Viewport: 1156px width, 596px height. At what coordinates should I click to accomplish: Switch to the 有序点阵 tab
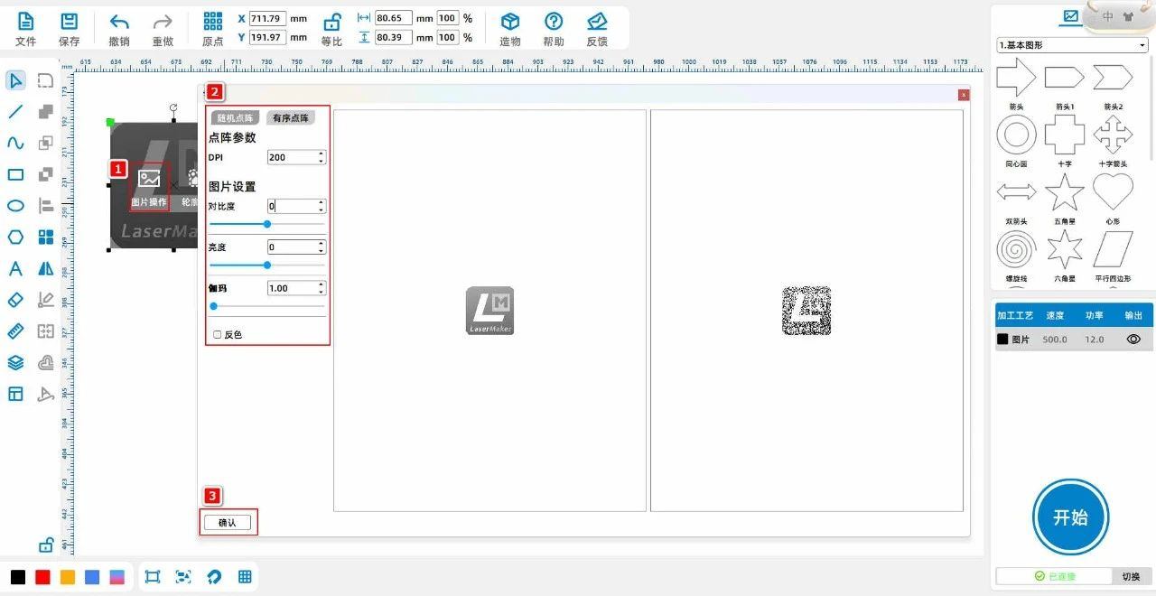290,118
